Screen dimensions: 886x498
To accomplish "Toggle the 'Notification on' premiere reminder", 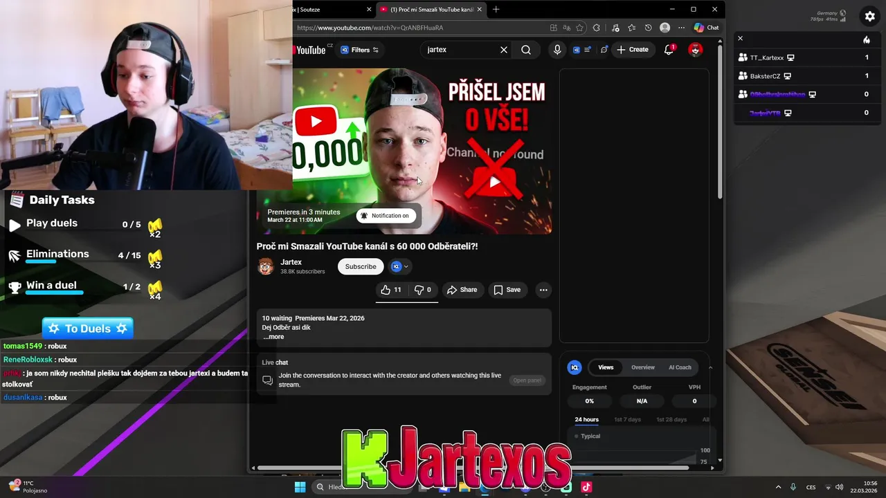I will point(386,216).
